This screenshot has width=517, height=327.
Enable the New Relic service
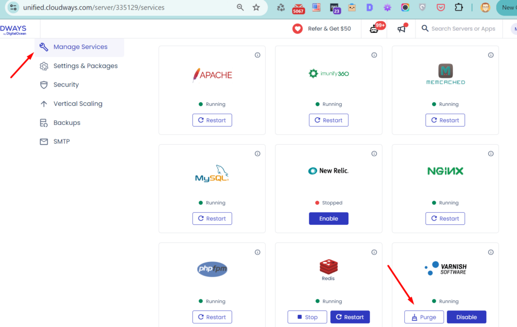point(329,219)
